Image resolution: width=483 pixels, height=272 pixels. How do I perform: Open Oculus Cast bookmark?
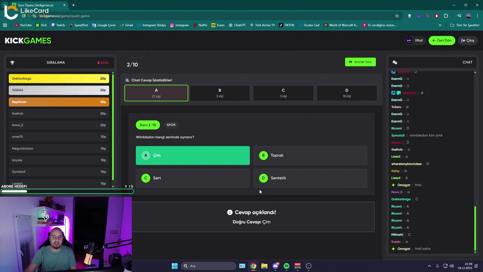pos(309,25)
